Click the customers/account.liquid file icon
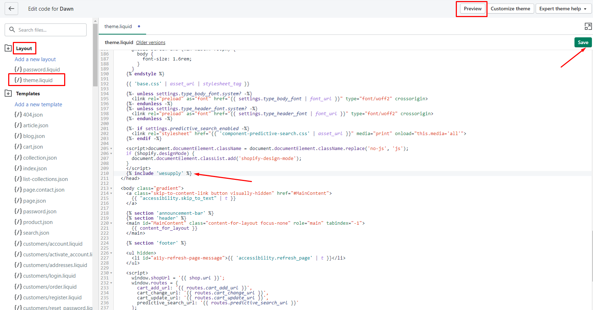This screenshot has height=310, width=593. pos(18,244)
